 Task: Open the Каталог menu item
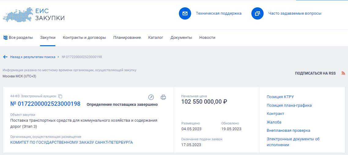(156, 38)
